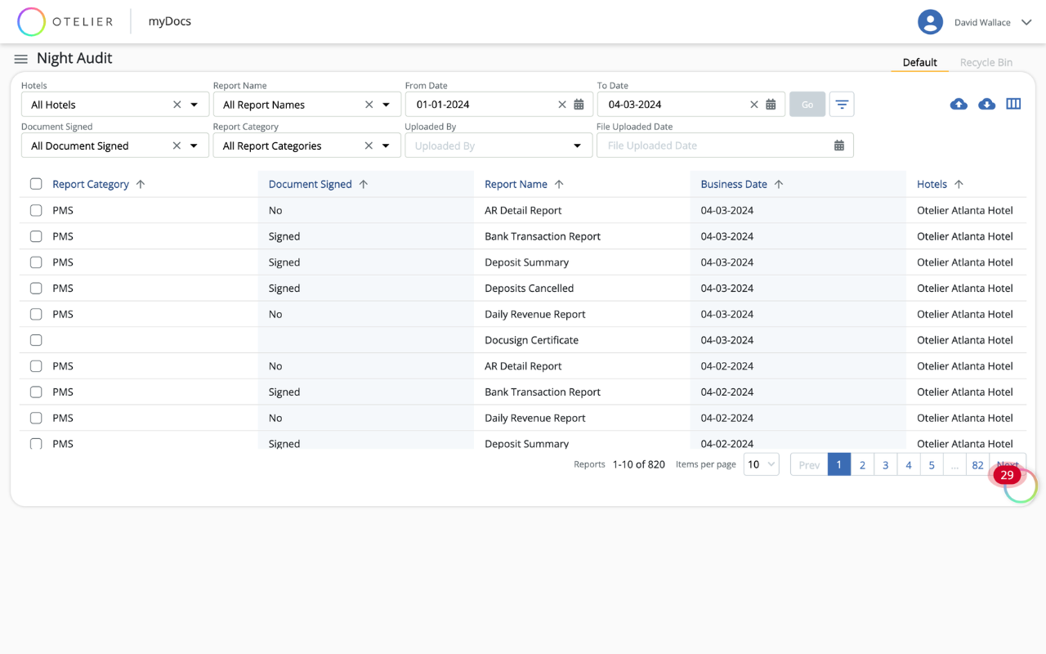Open the column chooser icon
This screenshot has height=654, width=1046.
tap(1013, 104)
